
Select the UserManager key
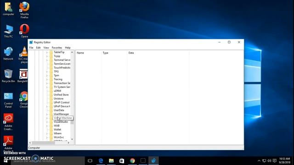(x=61, y=114)
